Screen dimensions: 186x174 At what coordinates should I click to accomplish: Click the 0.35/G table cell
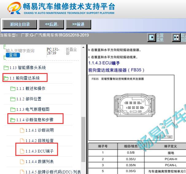click(131, 171)
